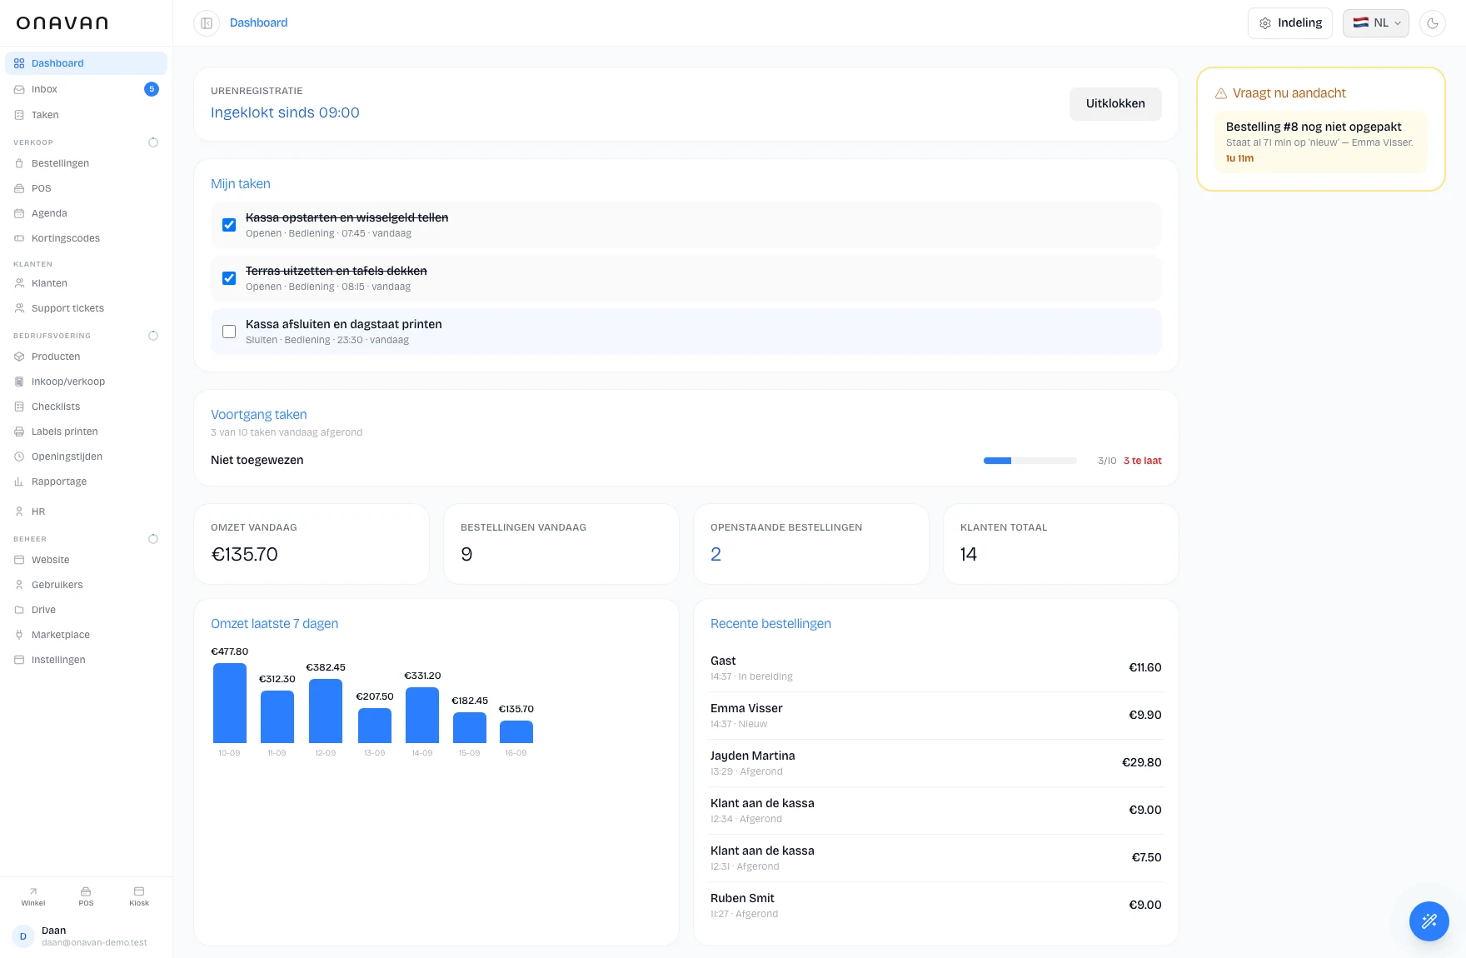Click the Website icon in Beheer
This screenshot has width=1466, height=958.
(x=19, y=560)
